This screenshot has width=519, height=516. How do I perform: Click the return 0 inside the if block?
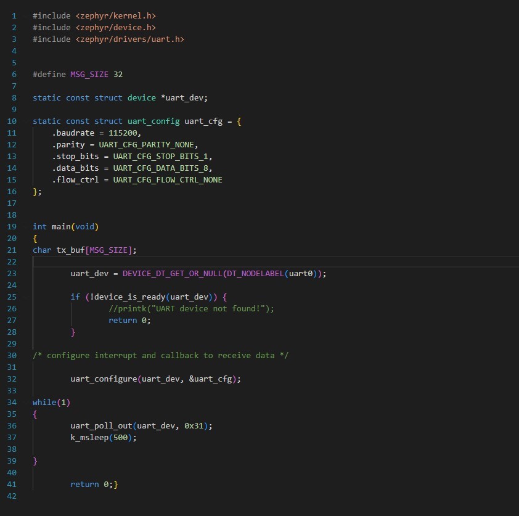point(129,321)
